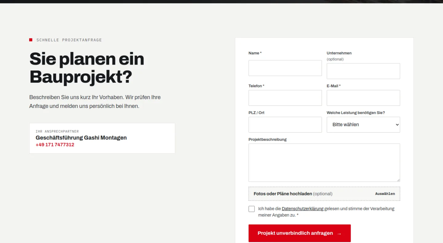Call the +49 171 7477312 phone link
This screenshot has height=243, width=443.
tap(55, 145)
